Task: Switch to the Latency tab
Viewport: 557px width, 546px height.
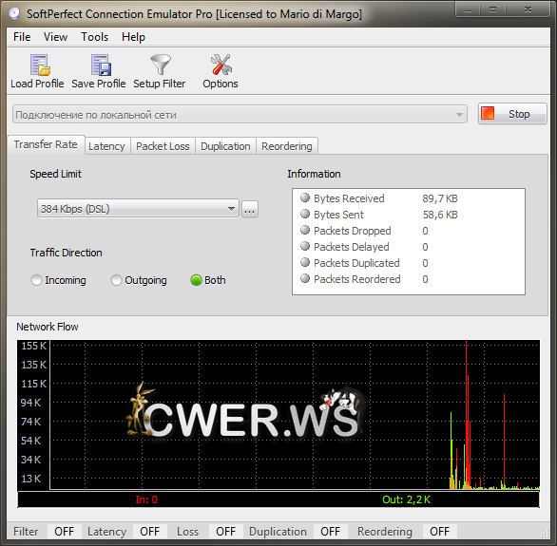Action: (x=106, y=146)
